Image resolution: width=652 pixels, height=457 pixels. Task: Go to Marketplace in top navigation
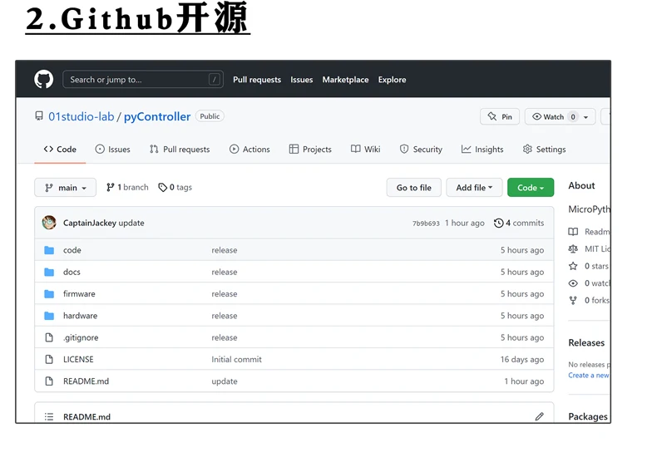[345, 80]
